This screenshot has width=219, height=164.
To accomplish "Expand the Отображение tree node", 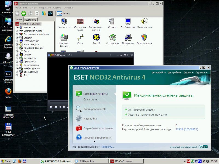I will tap(17, 41).
